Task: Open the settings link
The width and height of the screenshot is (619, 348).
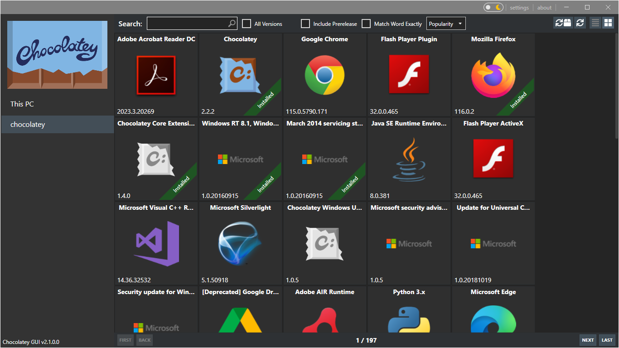Action: [x=519, y=7]
